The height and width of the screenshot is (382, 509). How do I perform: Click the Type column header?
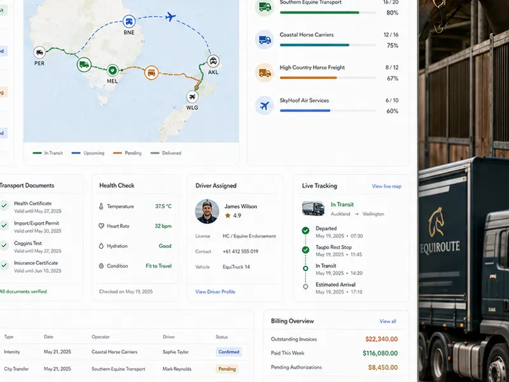[9, 337]
